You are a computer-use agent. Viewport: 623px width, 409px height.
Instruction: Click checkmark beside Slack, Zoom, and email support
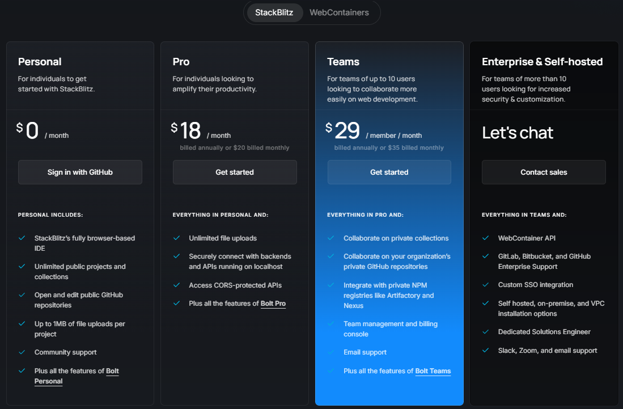point(485,350)
